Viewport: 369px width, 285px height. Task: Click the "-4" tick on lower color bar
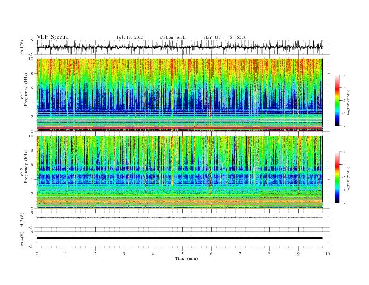click(x=343, y=164)
